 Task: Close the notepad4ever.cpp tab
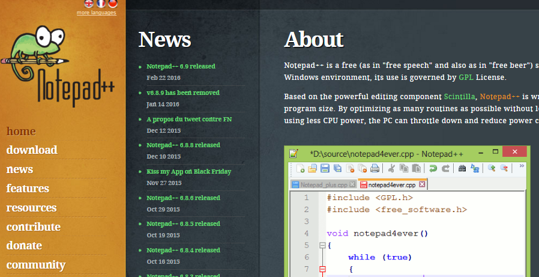422,184
